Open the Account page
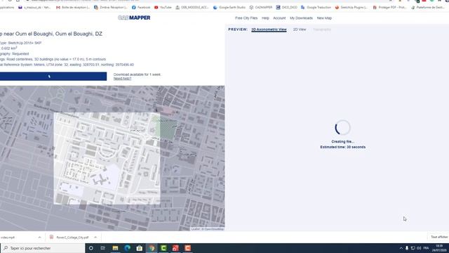The image size is (449, 253). click(x=279, y=18)
